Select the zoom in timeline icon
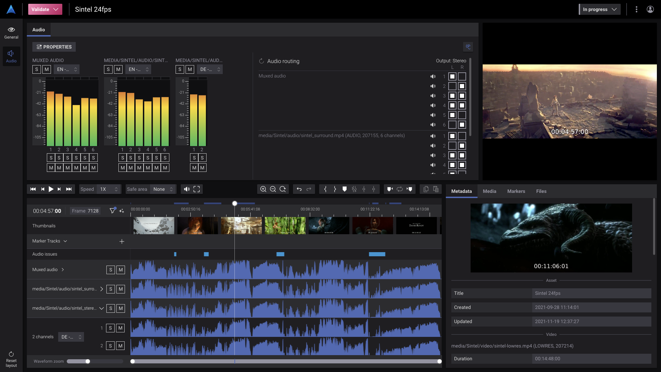Viewport: 661px width, 372px height. tap(264, 189)
